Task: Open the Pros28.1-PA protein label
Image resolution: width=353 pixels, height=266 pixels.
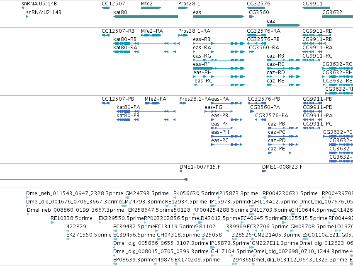Action: coord(195,99)
